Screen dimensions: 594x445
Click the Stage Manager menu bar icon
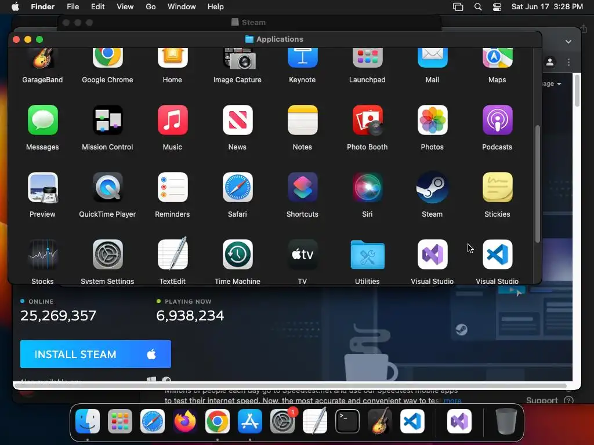click(458, 7)
